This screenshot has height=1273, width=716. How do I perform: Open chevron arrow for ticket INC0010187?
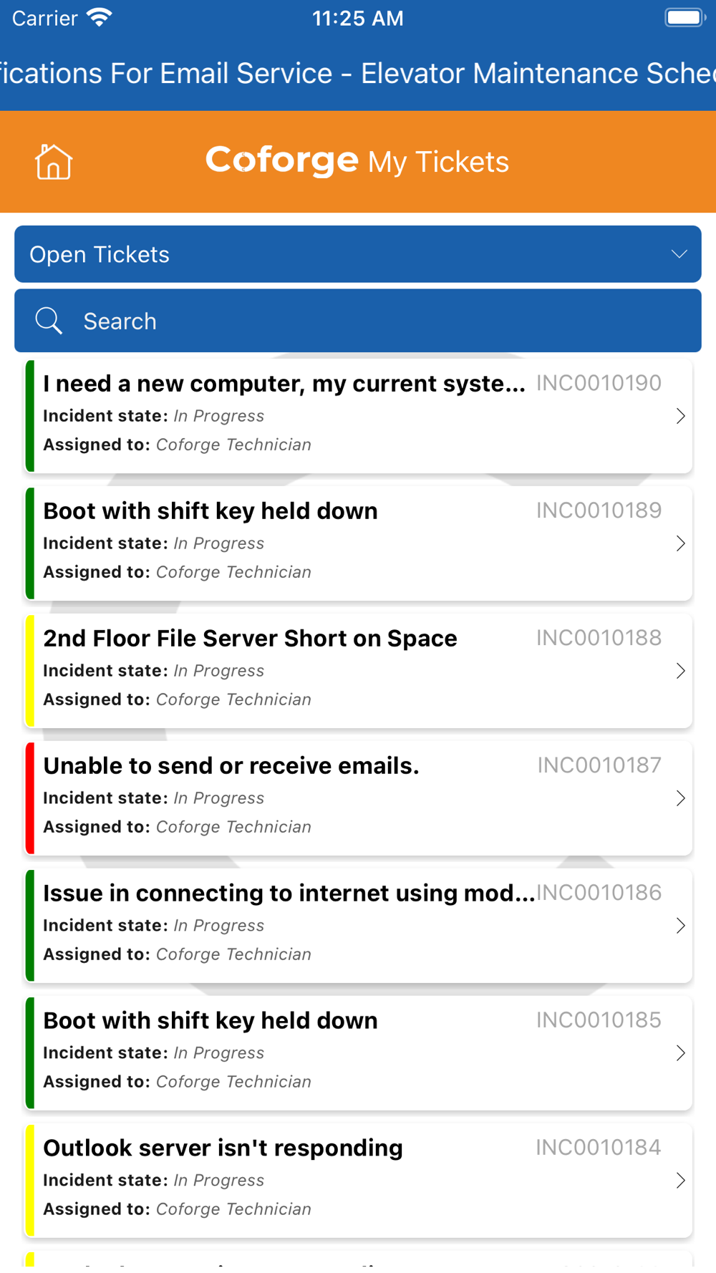click(x=680, y=798)
